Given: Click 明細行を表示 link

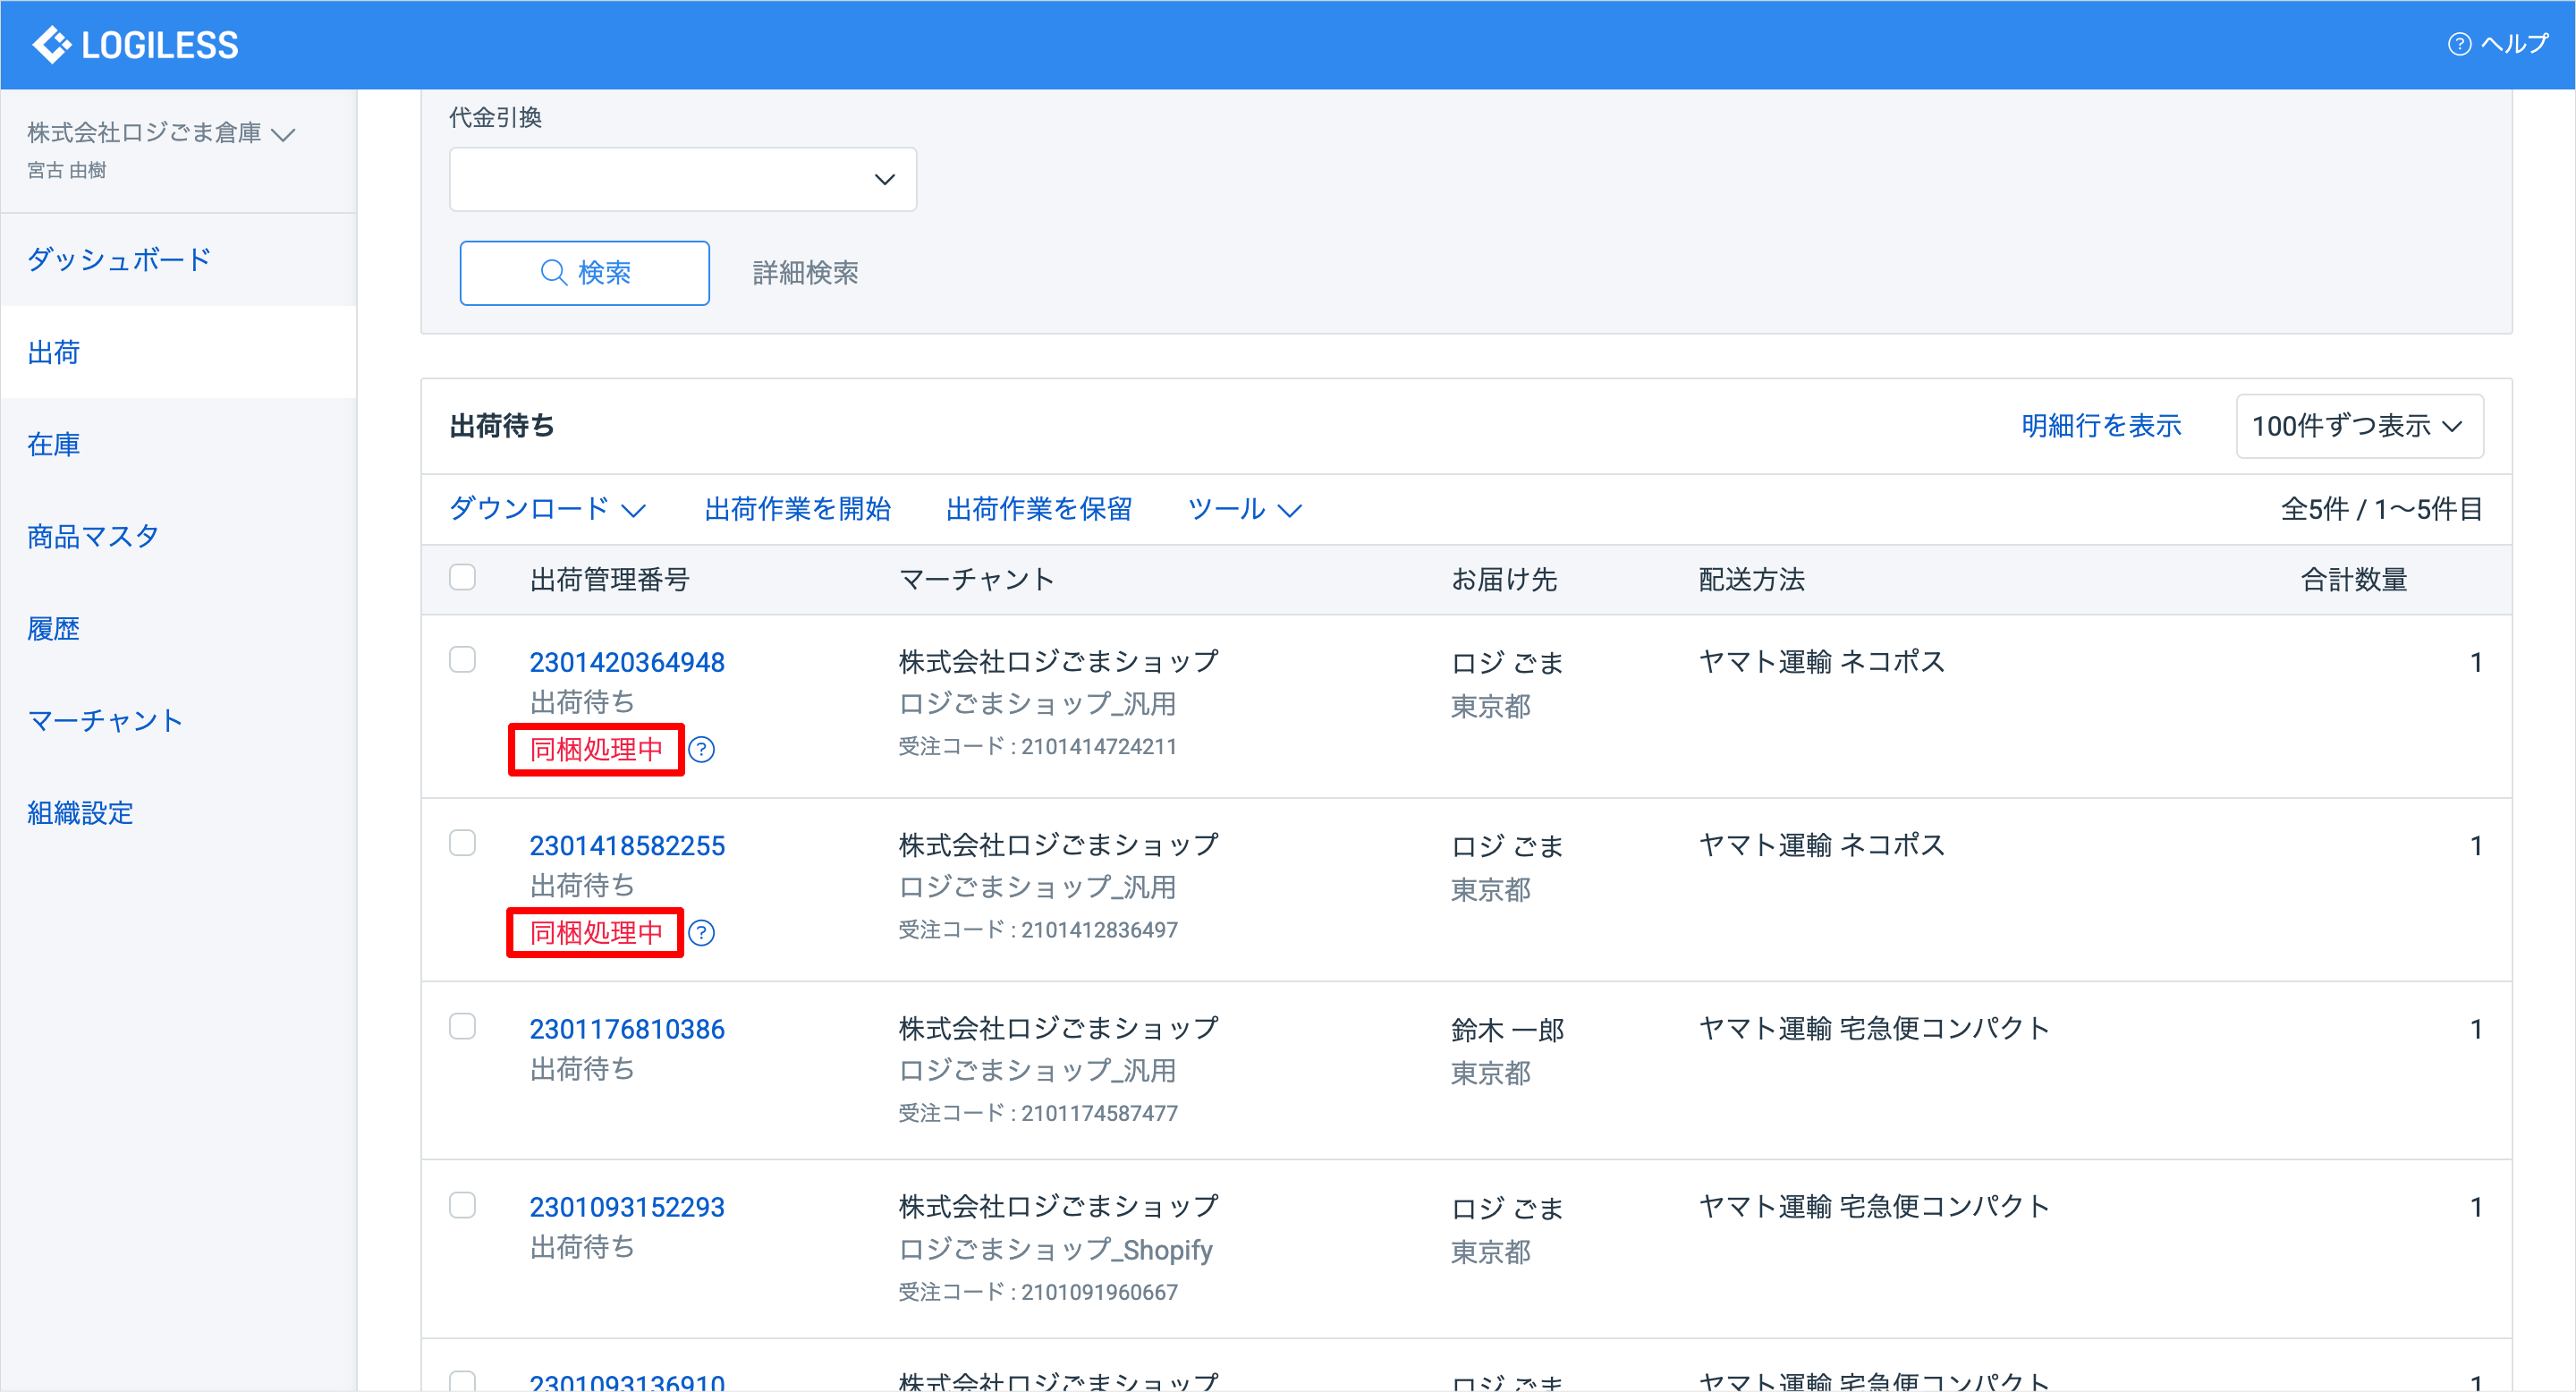Looking at the screenshot, I should click(2101, 426).
